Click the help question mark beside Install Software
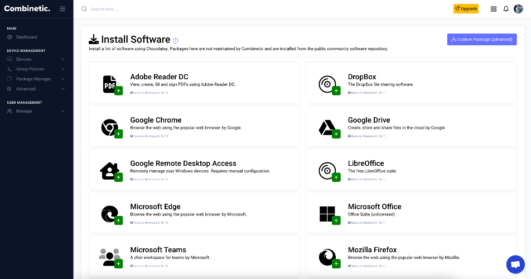The width and height of the screenshot is (531, 279). tap(175, 41)
